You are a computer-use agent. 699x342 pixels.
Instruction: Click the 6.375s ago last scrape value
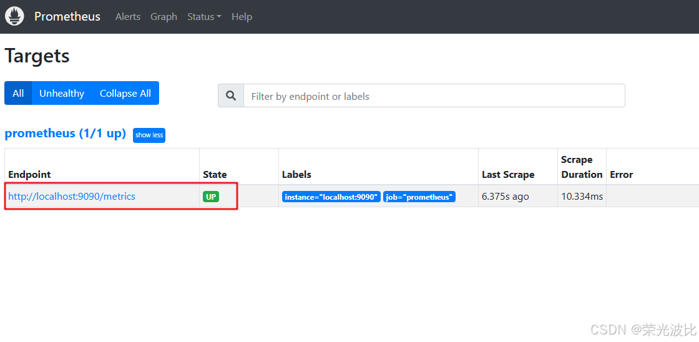pyautogui.click(x=506, y=196)
